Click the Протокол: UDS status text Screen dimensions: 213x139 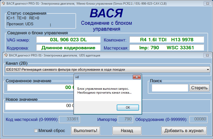[x=20, y=24]
